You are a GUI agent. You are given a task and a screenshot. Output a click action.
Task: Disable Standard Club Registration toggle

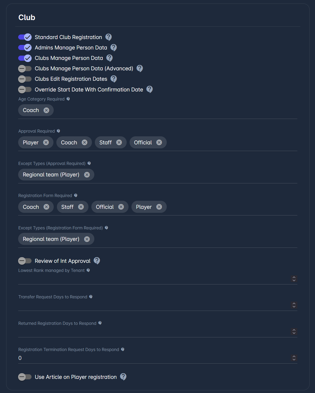pos(25,37)
